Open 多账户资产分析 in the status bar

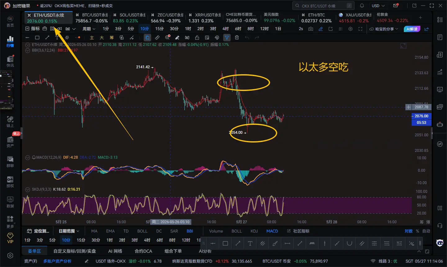[57, 261]
